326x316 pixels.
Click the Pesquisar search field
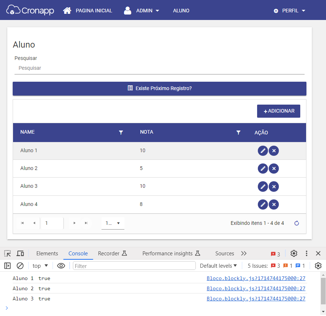click(x=160, y=68)
